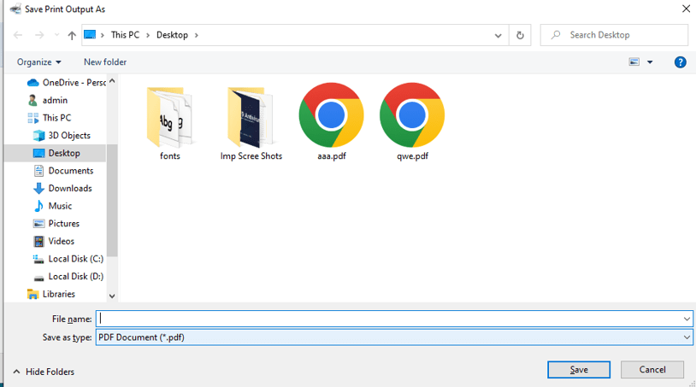Go back using the back arrow

click(x=18, y=35)
